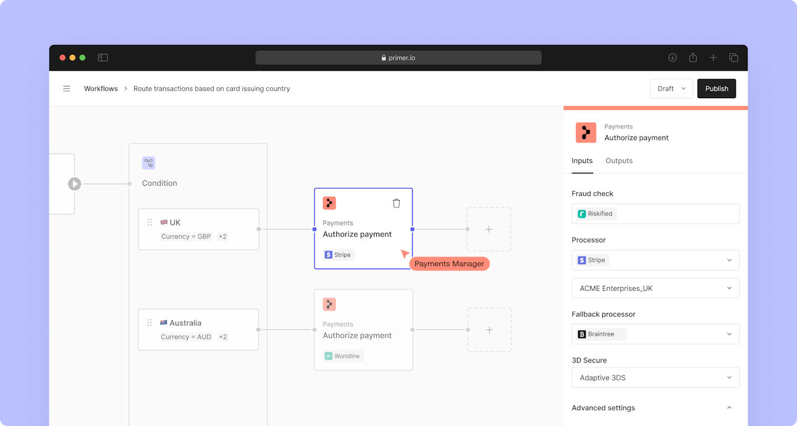Viewport: 797px width, 426px height.
Task: Click the Condition label
Action: pos(159,183)
